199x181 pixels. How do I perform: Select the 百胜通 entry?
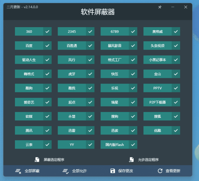tap(72, 46)
